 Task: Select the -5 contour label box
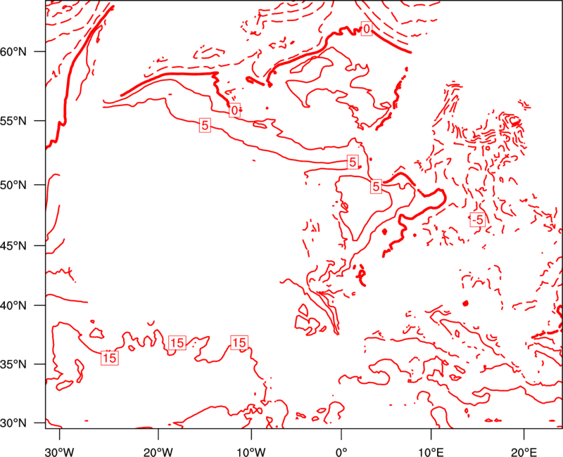[x=478, y=219]
